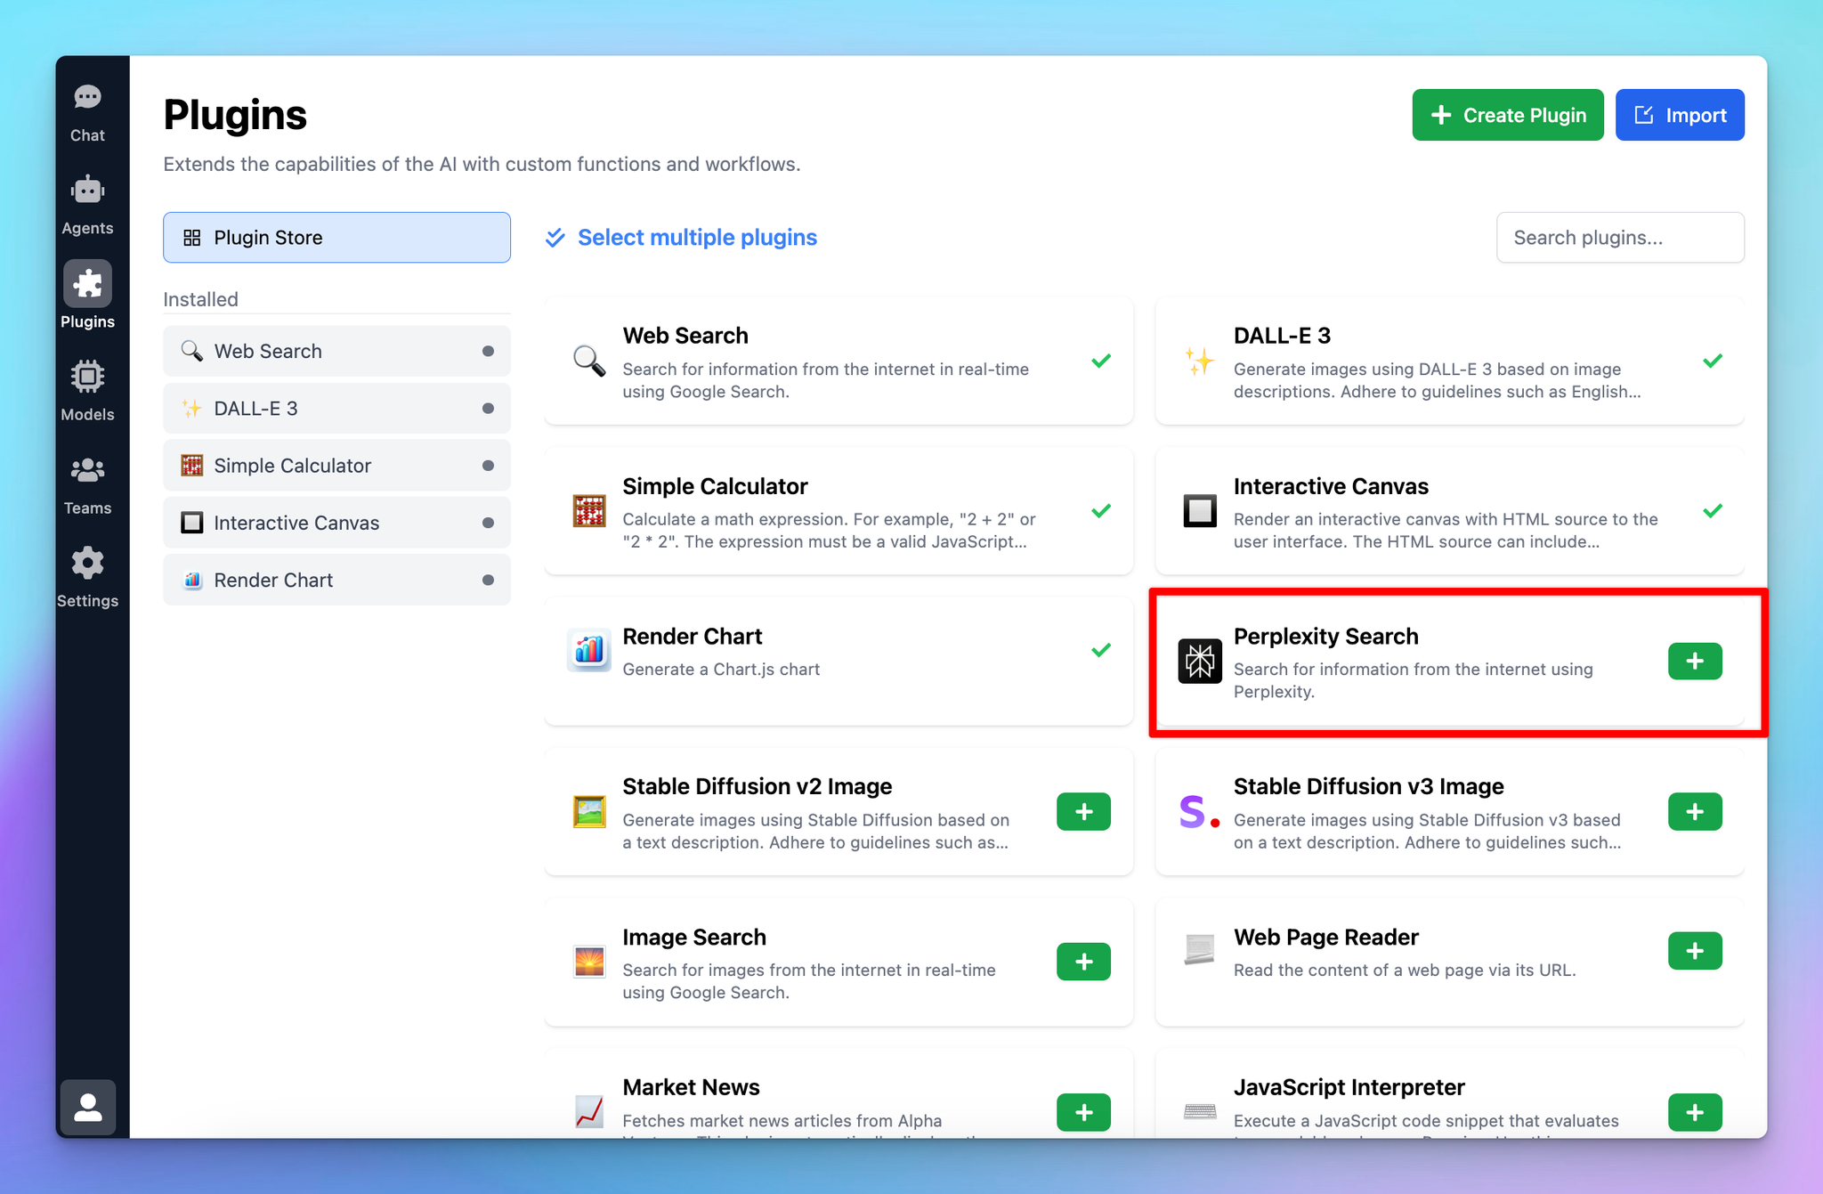Click the Market News trend chart icon
1823x1194 pixels.
point(588,1112)
